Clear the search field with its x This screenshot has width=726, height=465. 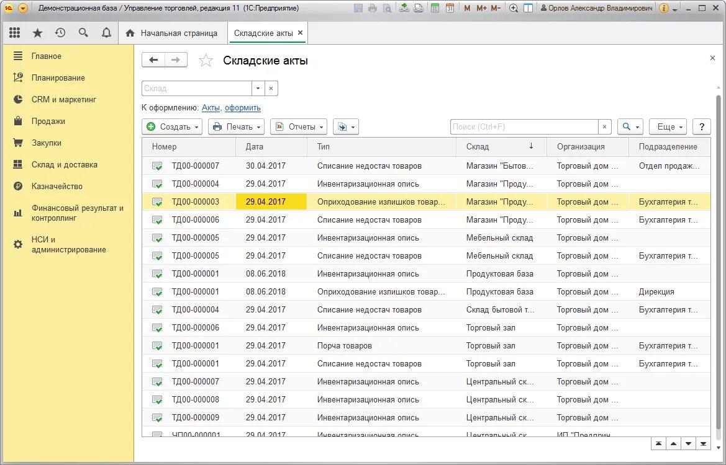coord(604,126)
